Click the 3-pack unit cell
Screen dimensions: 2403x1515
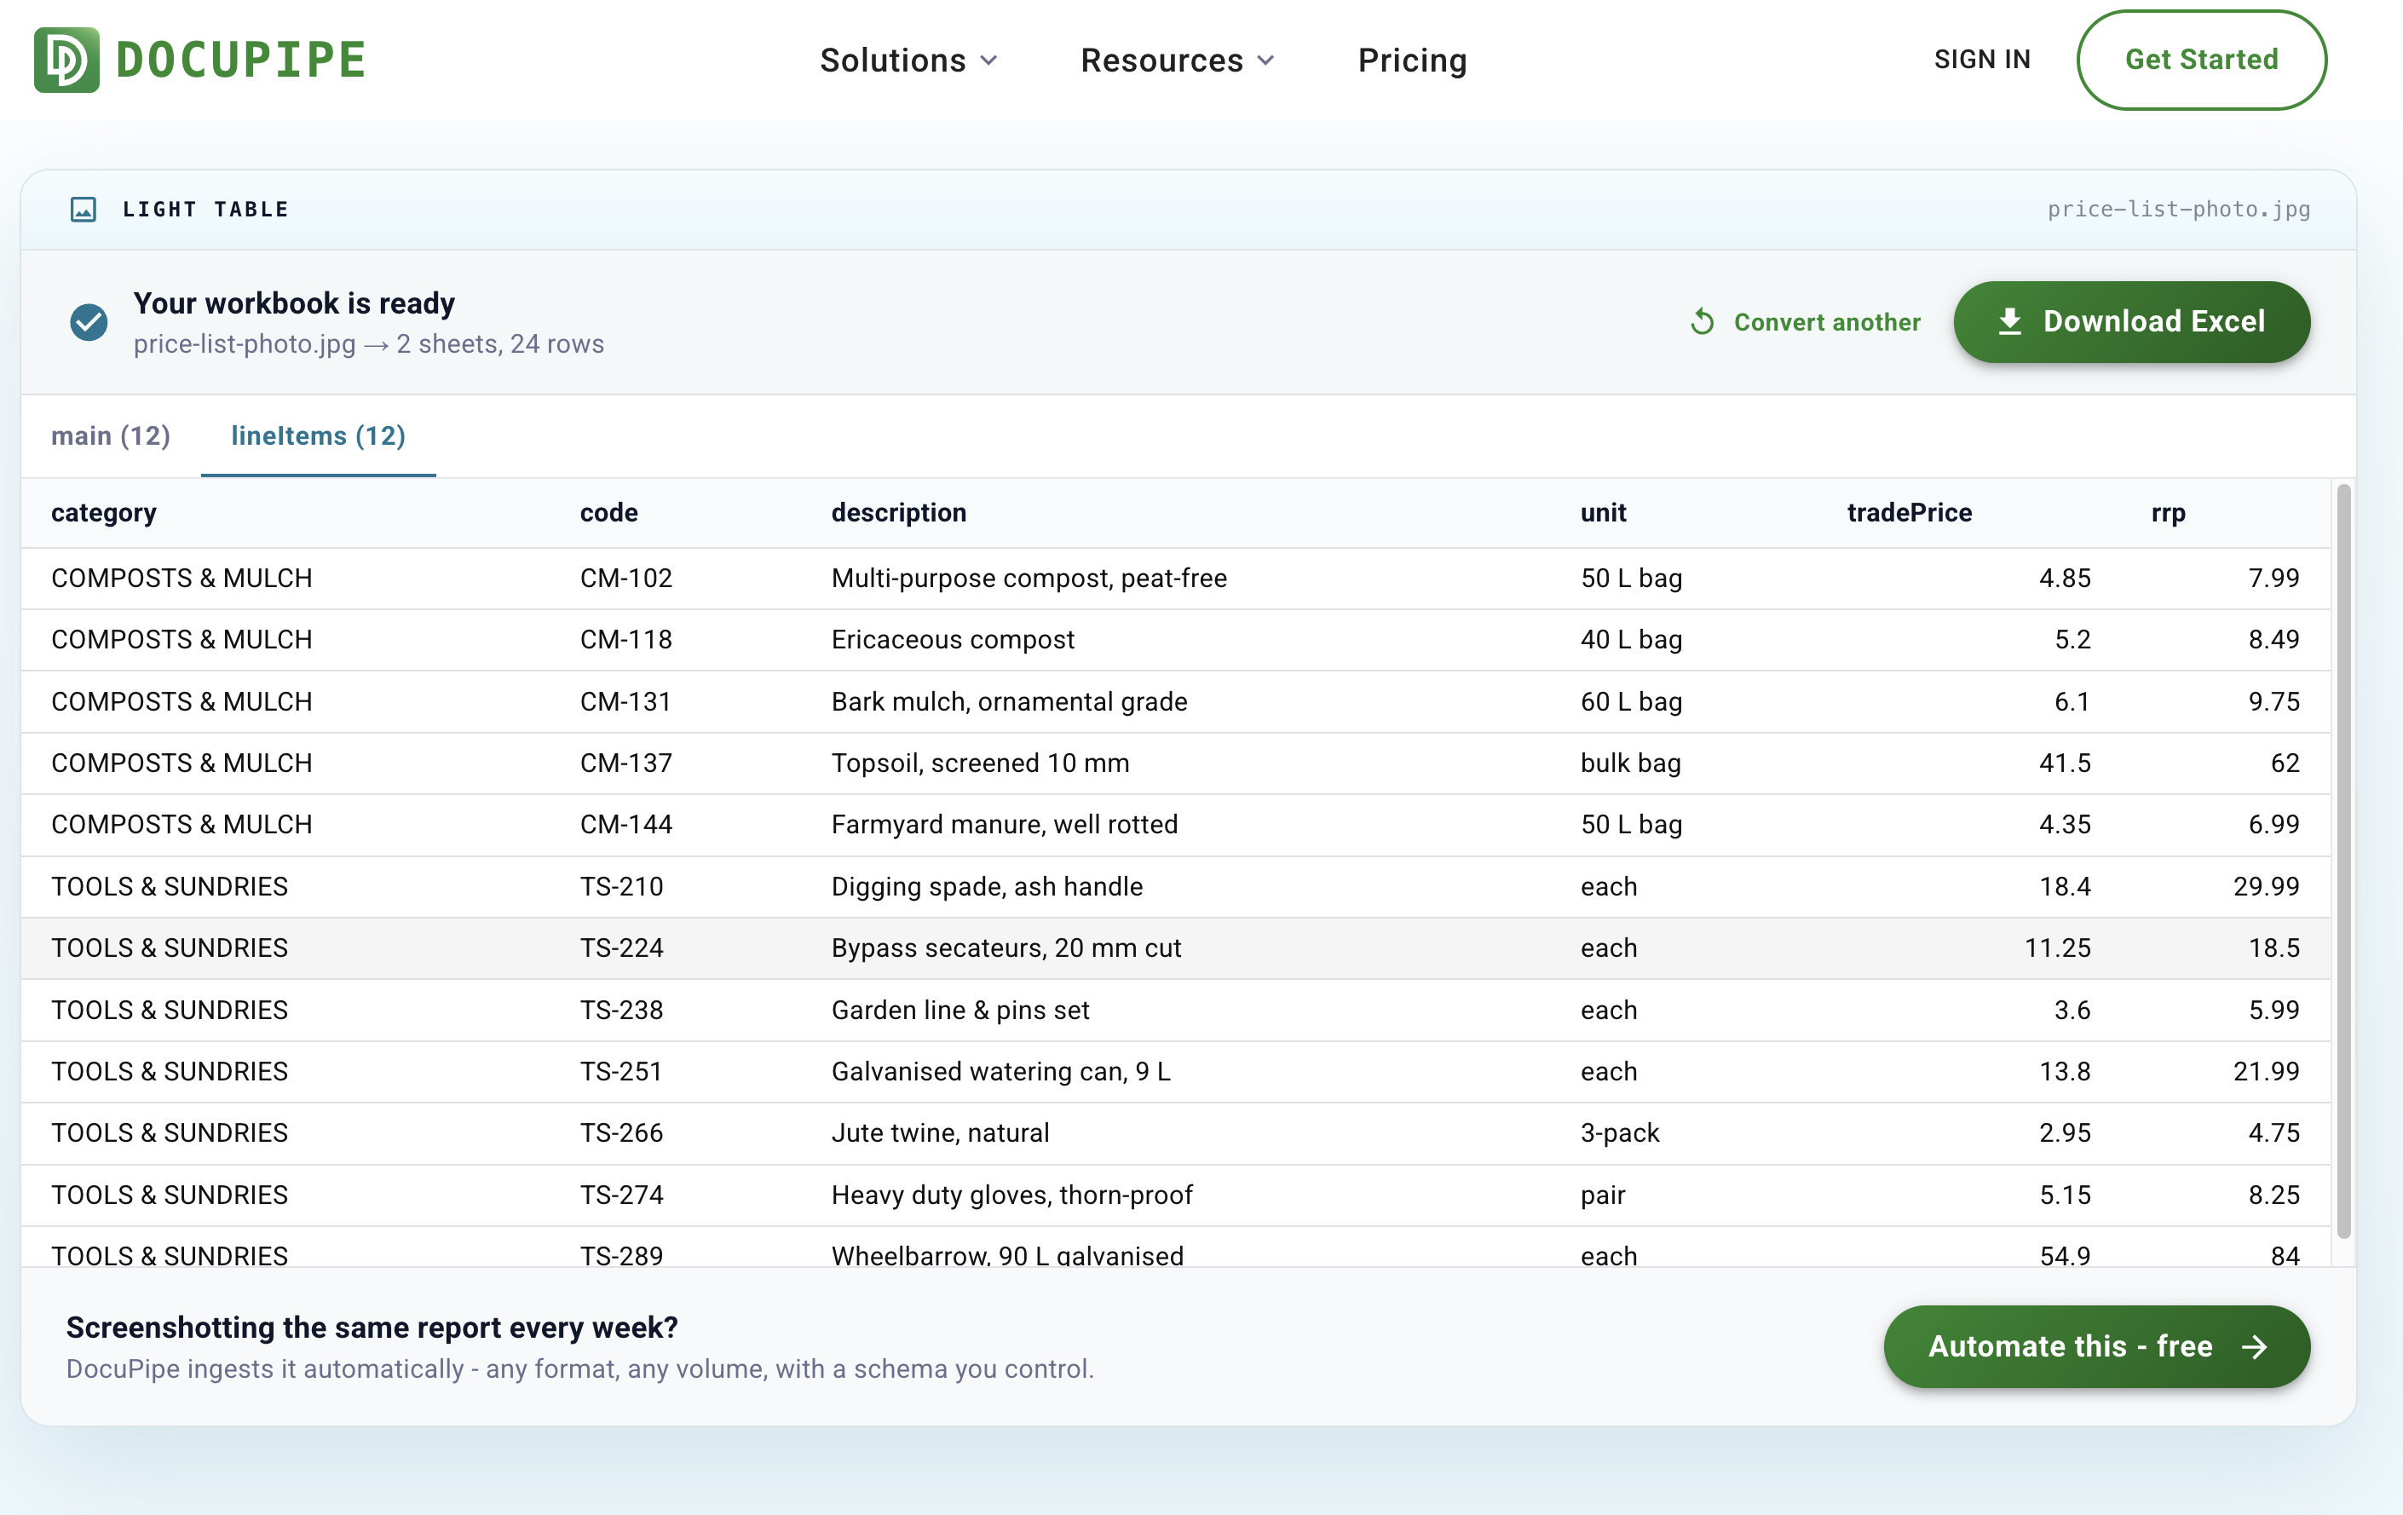[x=1620, y=1132]
